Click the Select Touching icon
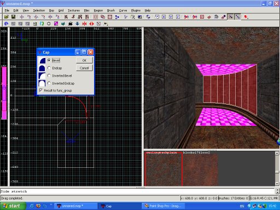Image resolution: width=280 pixels, height=210 pixels. [73, 17]
